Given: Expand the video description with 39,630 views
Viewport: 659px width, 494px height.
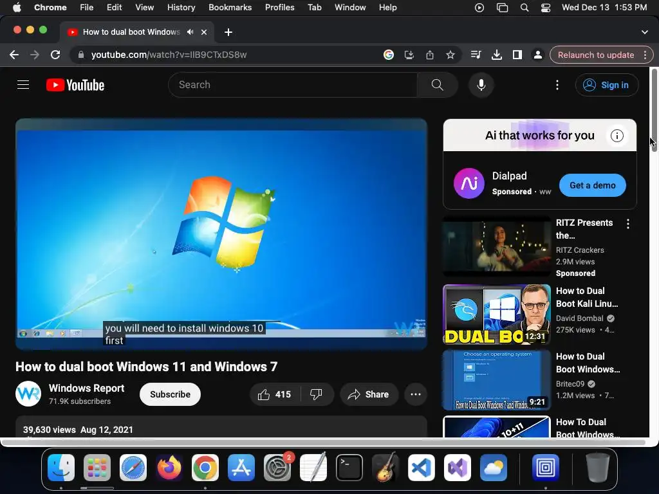Looking at the screenshot, I should click(x=221, y=427).
